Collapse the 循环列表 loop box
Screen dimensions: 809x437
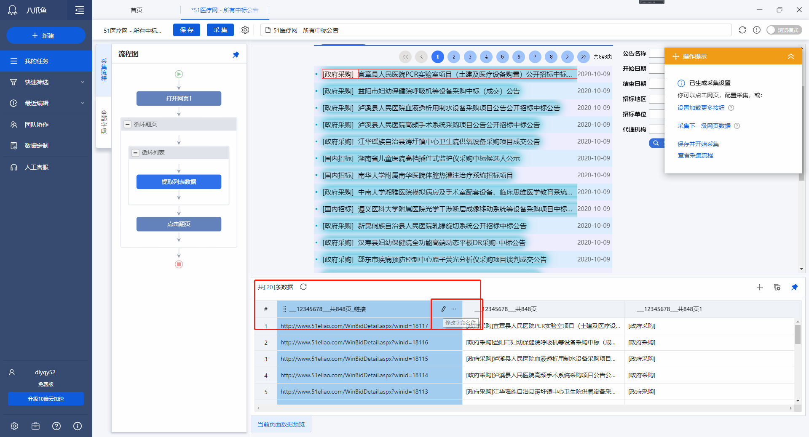coord(135,152)
